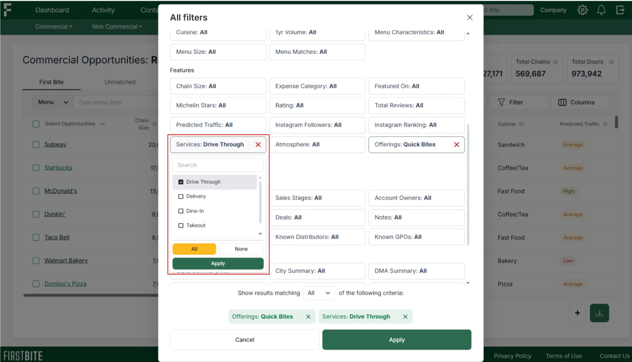The image size is (632, 362).
Task: Open the Commercial dropdown menu
Action: (53, 27)
